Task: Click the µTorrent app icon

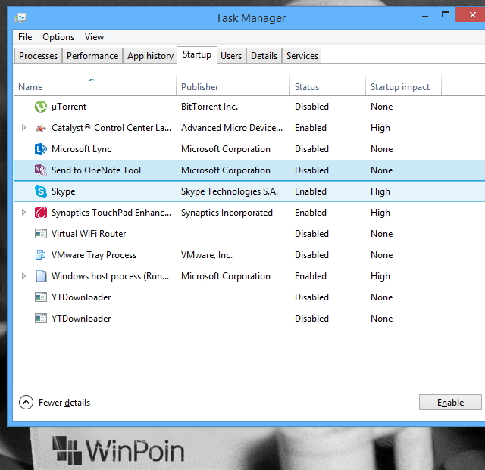Action: coord(41,107)
